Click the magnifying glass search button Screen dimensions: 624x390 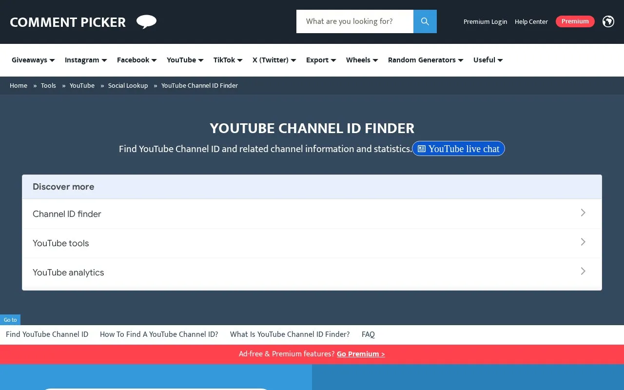tap(425, 21)
